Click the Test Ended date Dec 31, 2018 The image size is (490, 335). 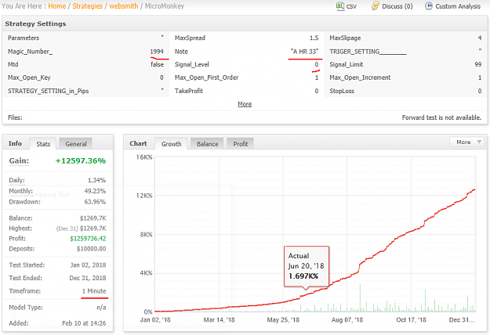[x=88, y=278]
